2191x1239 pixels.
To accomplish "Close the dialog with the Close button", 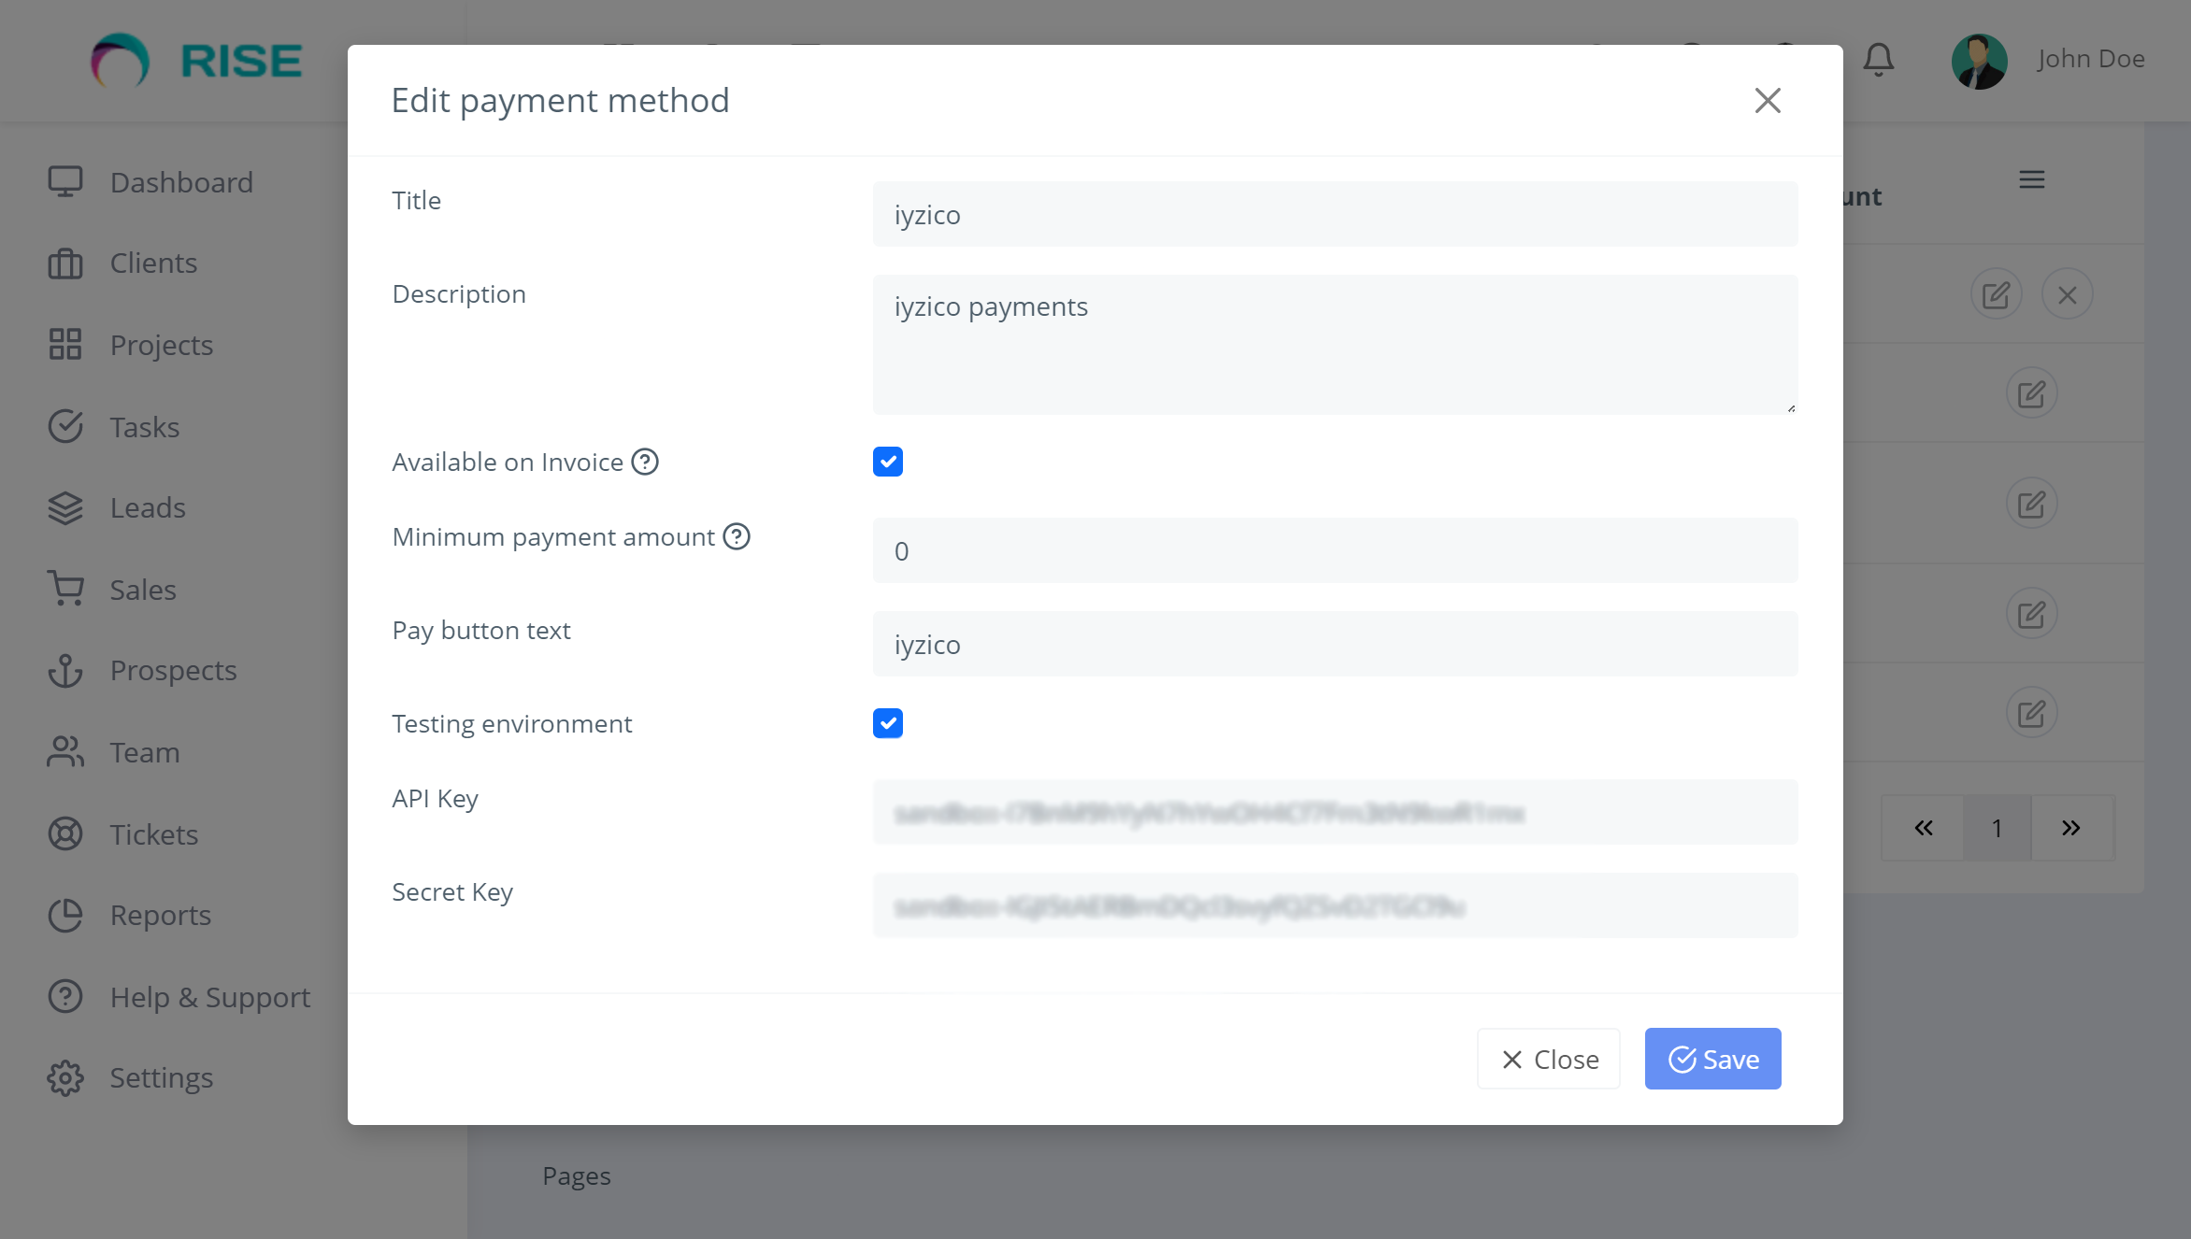I will point(1548,1059).
